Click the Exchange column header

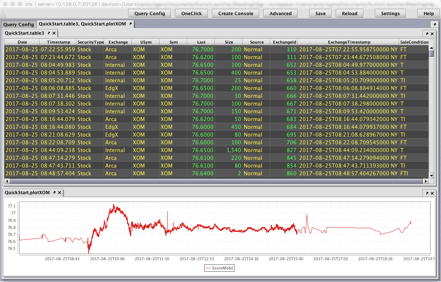point(118,42)
